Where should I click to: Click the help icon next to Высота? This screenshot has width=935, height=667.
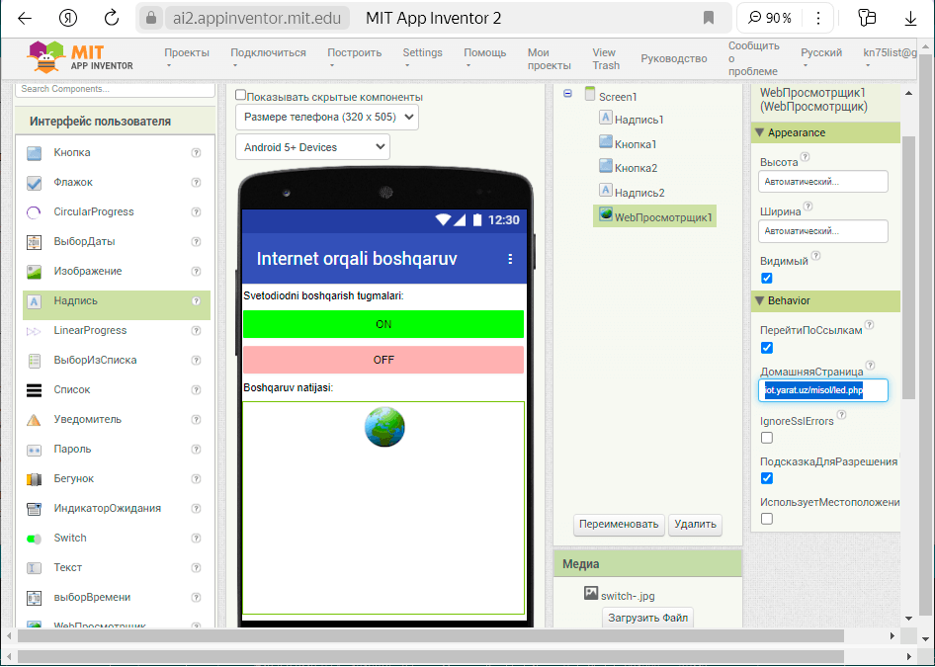pos(805,156)
